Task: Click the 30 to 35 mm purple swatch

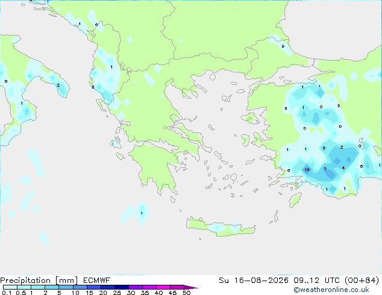Action: (135, 287)
